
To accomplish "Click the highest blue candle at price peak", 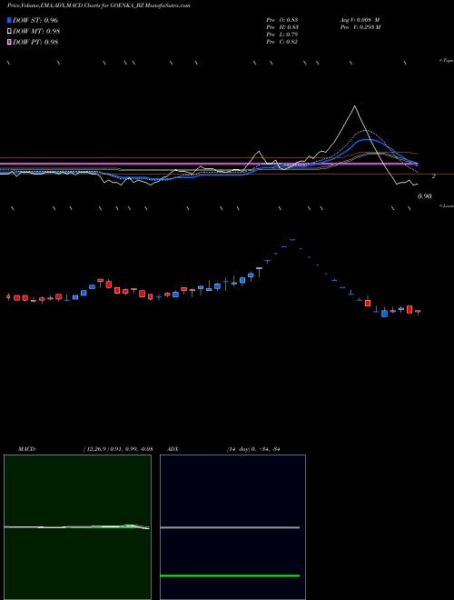I will pyautogui.click(x=292, y=239).
